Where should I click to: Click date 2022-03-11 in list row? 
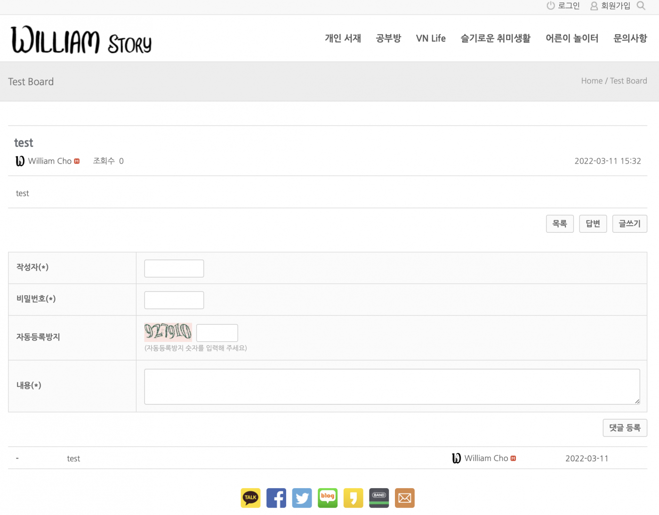tap(587, 459)
